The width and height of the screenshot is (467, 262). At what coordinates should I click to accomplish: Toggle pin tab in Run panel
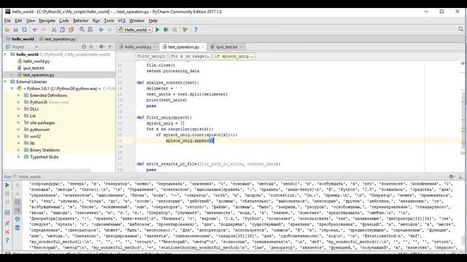[x=7, y=223]
